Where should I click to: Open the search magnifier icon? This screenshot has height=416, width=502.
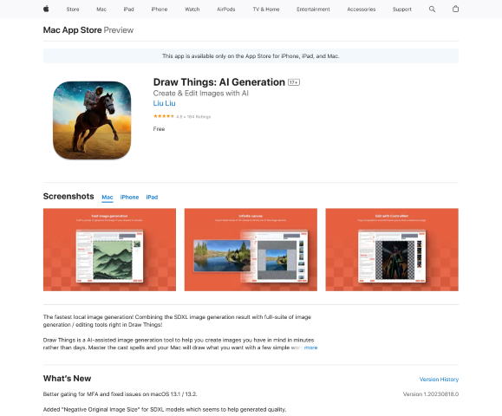pyautogui.click(x=432, y=9)
